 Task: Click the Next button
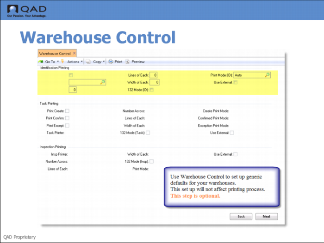pyautogui.click(x=267, y=216)
